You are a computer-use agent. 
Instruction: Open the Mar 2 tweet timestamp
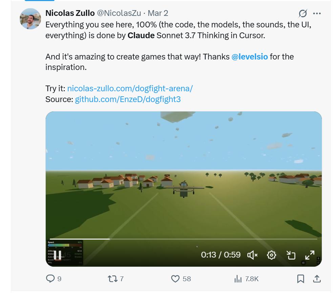pos(158,13)
